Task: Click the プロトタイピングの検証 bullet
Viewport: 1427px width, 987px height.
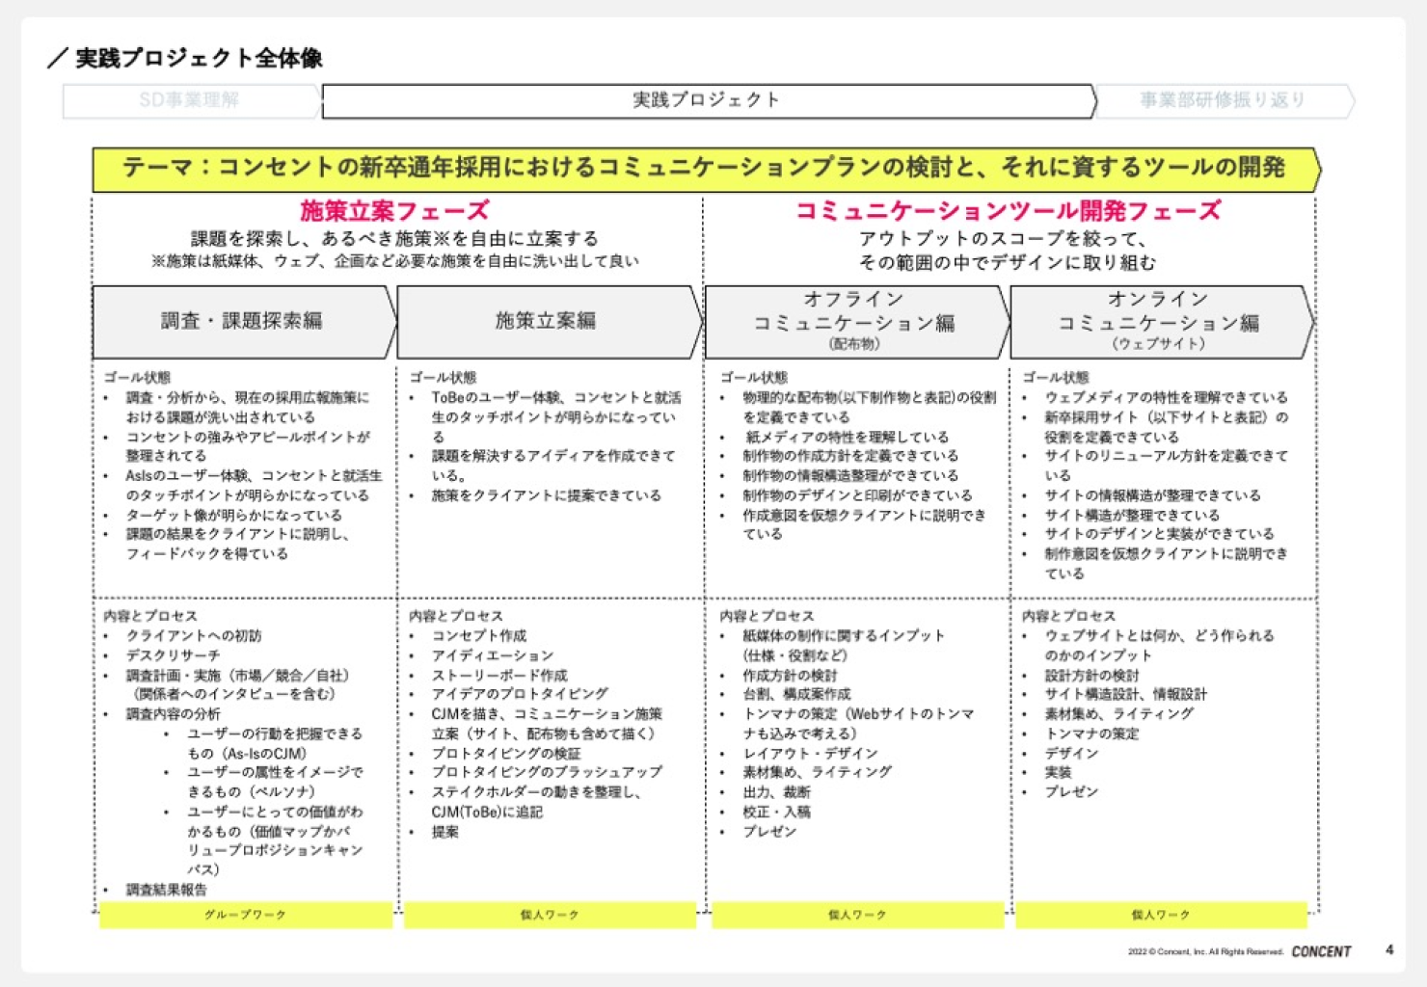Action: click(x=506, y=753)
